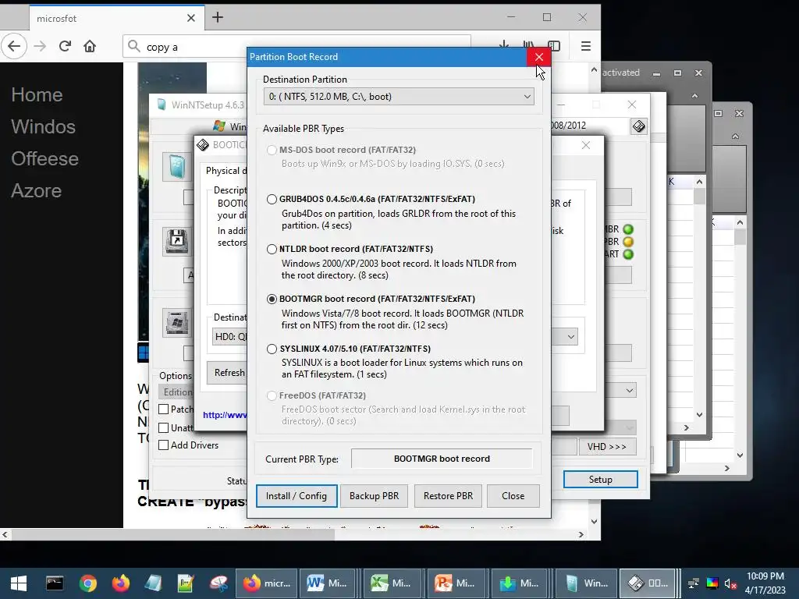
Task: Open new browser tab
Action: pos(218,17)
